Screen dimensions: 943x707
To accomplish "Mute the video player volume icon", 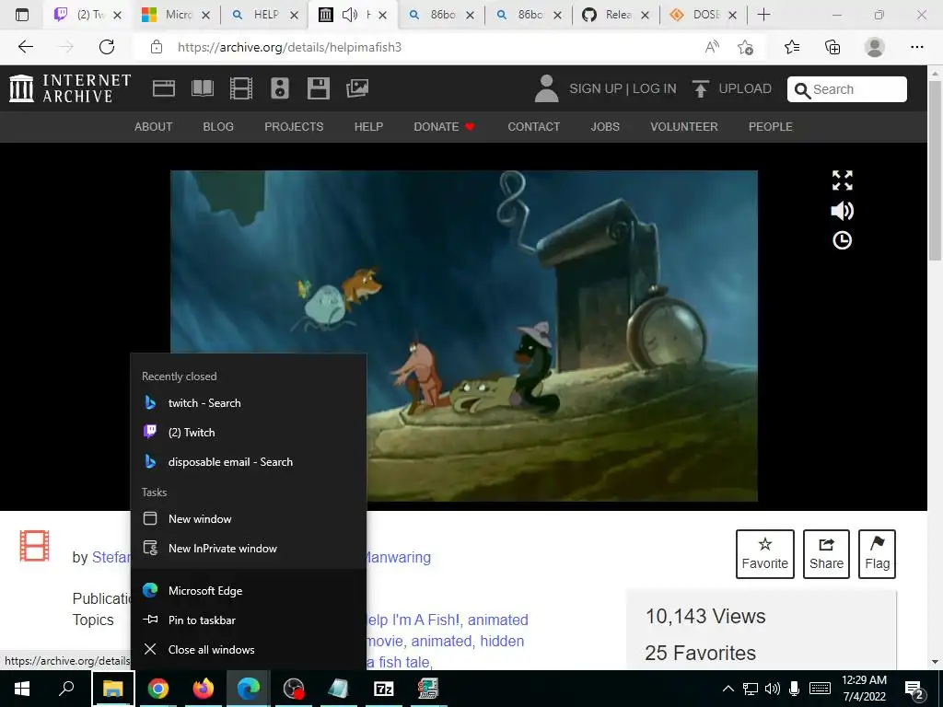I will click(842, 211).
